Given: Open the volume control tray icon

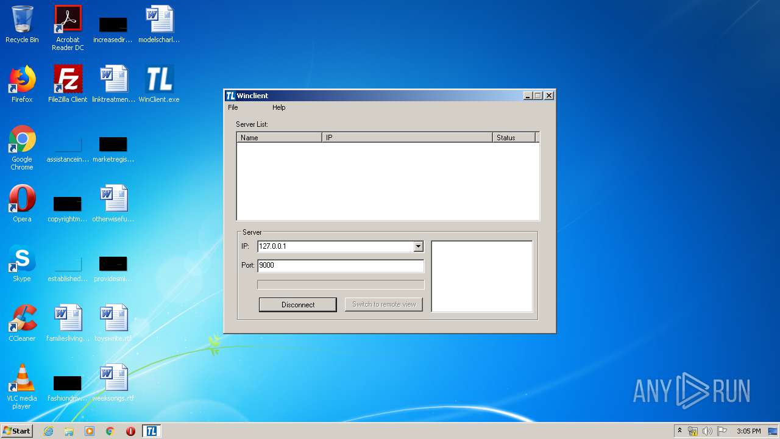Looking at the screenshot, I should click(707, 431).
